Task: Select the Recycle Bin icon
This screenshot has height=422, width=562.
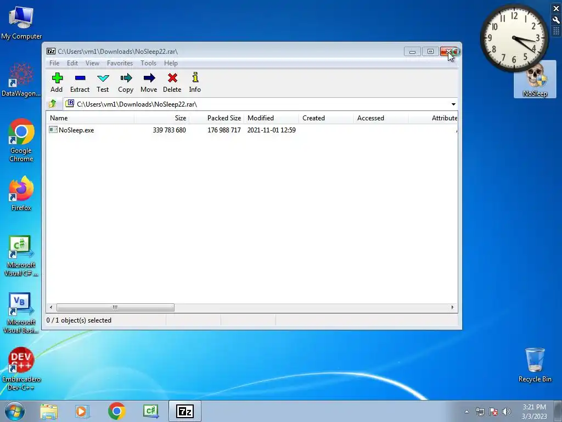Action: coord(535,365)
